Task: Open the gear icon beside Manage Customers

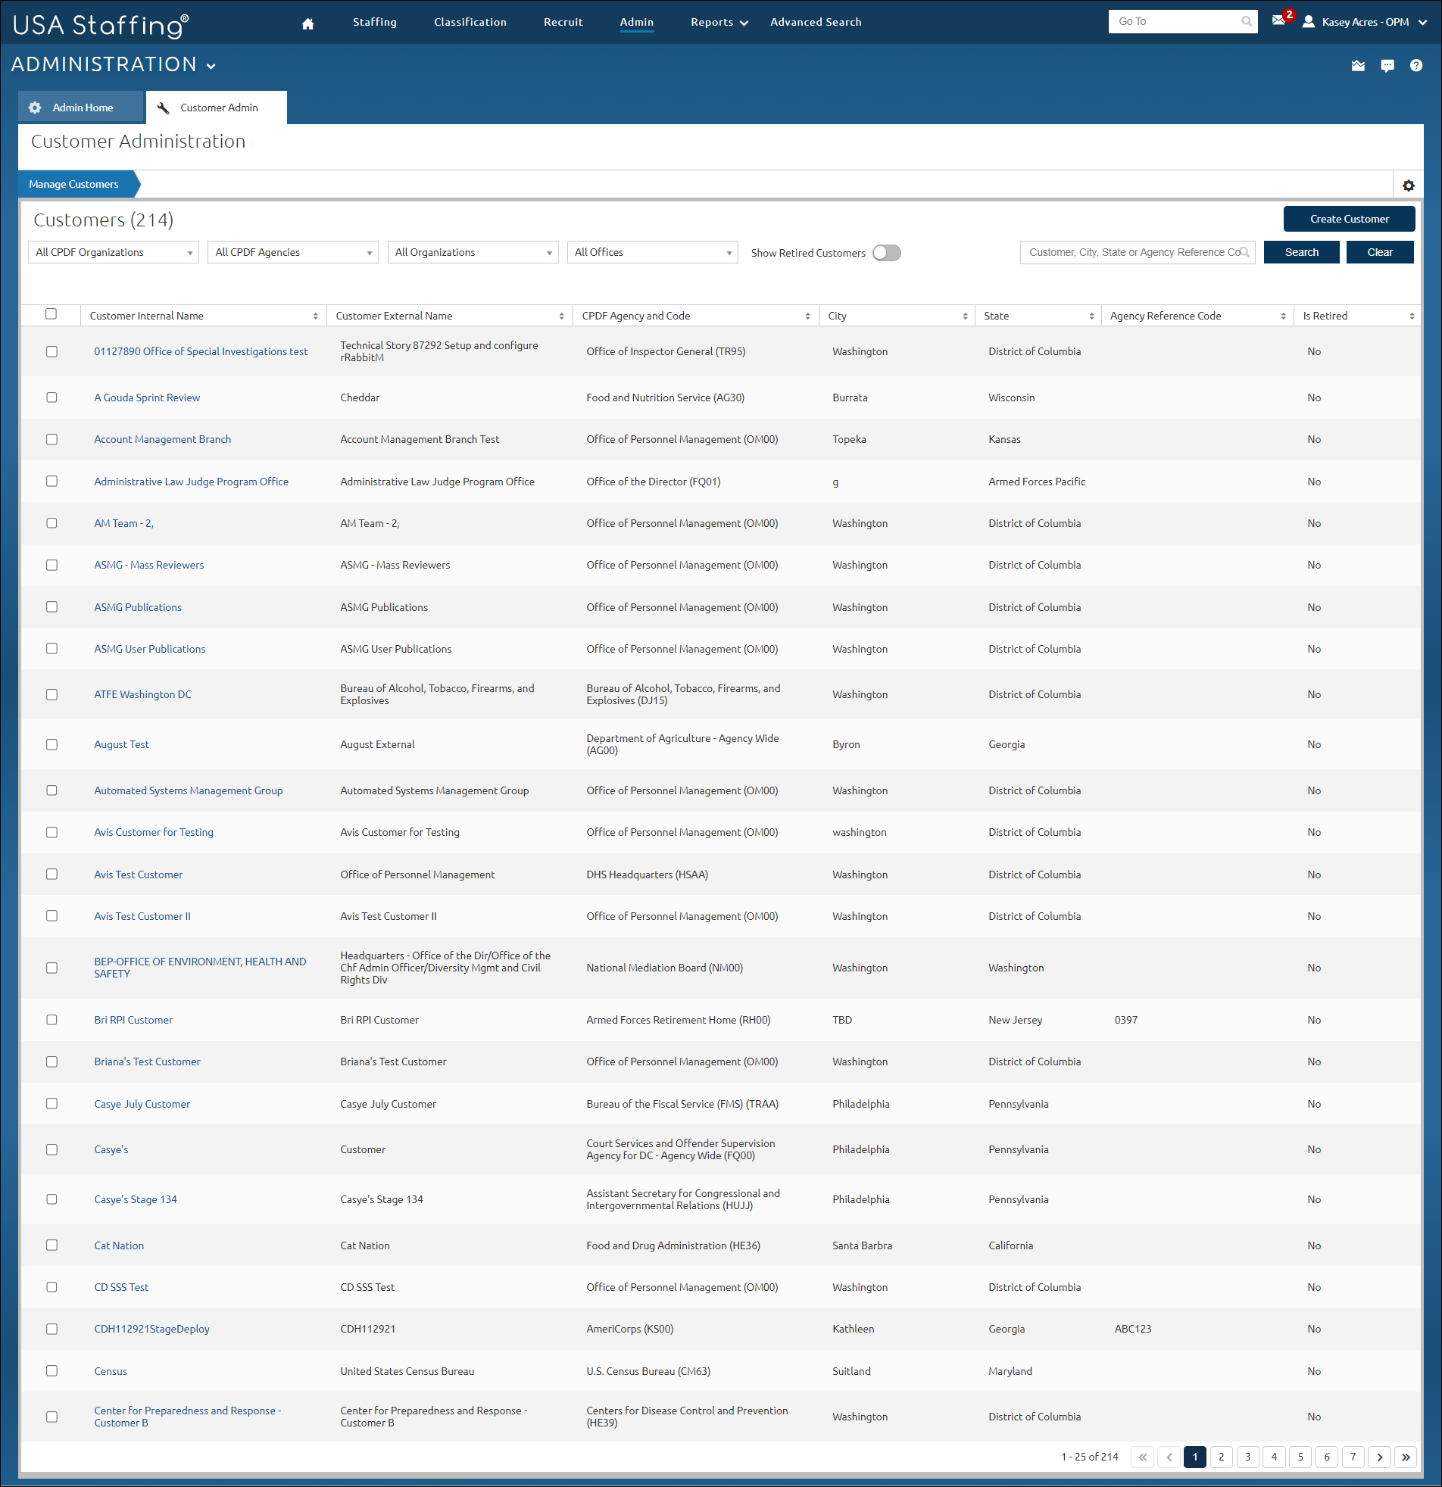Action: click(1409, 184)
